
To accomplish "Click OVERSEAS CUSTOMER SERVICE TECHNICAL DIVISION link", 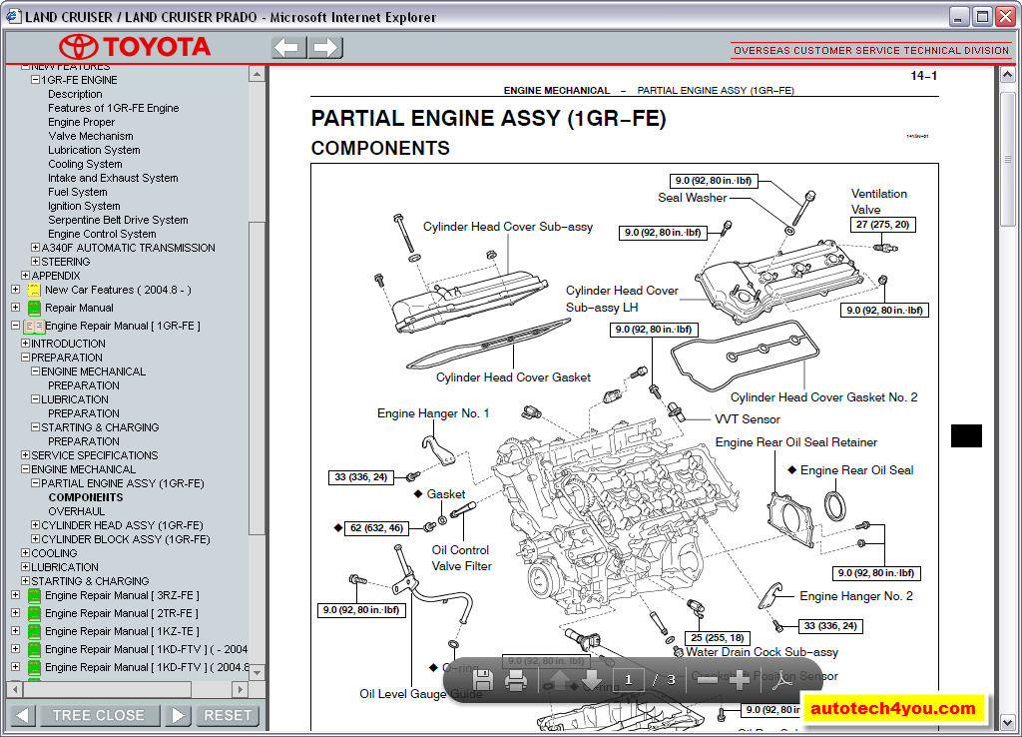I will tap(870, 50).
